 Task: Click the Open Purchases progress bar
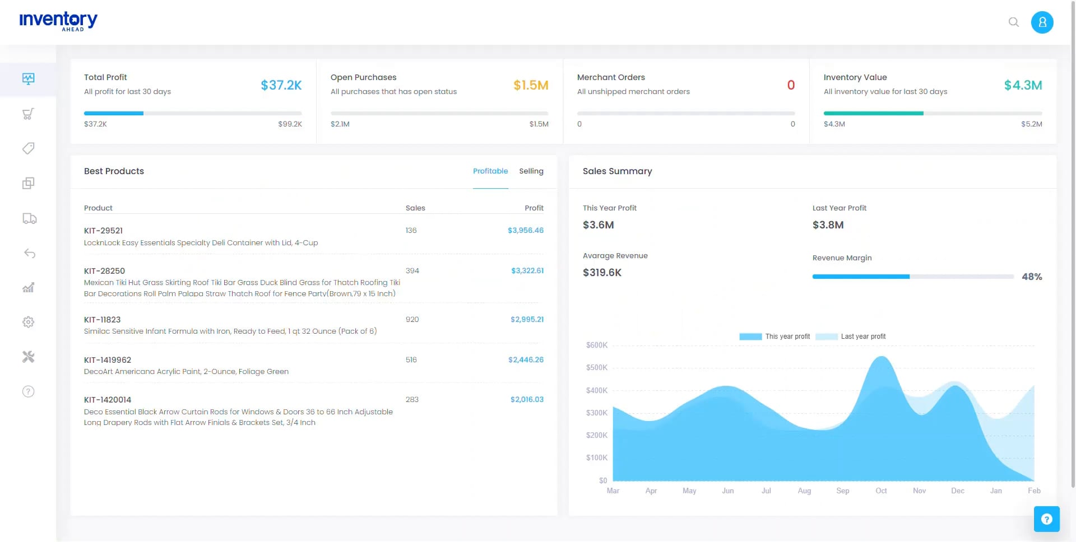pyautogui.click(x=439, y=113)
